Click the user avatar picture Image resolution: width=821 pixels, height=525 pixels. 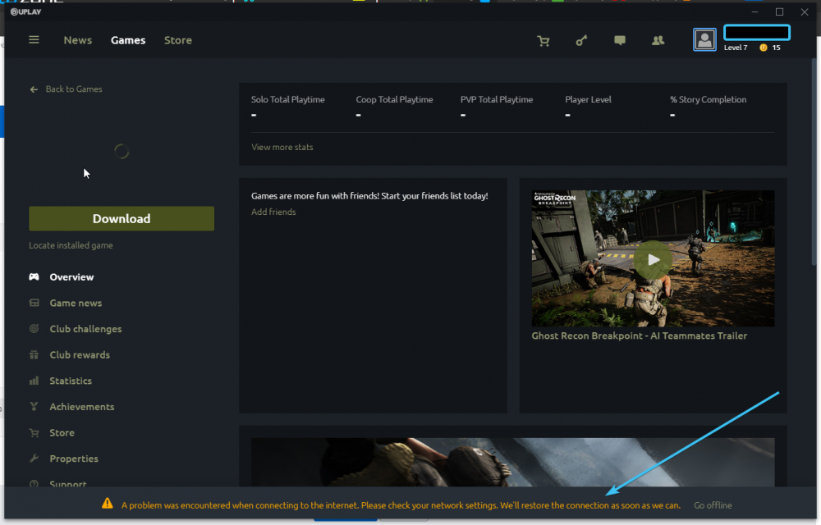[704, 39]
